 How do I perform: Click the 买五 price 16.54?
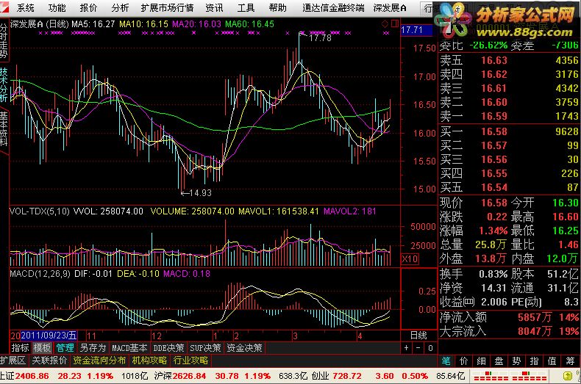point(494,187)
